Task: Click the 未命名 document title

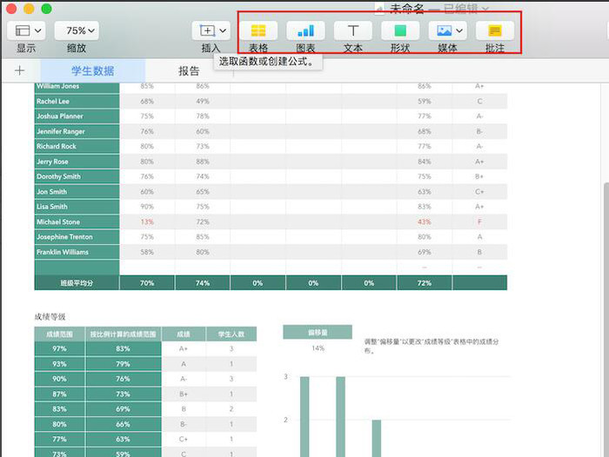Action: [x=406, y=9]
